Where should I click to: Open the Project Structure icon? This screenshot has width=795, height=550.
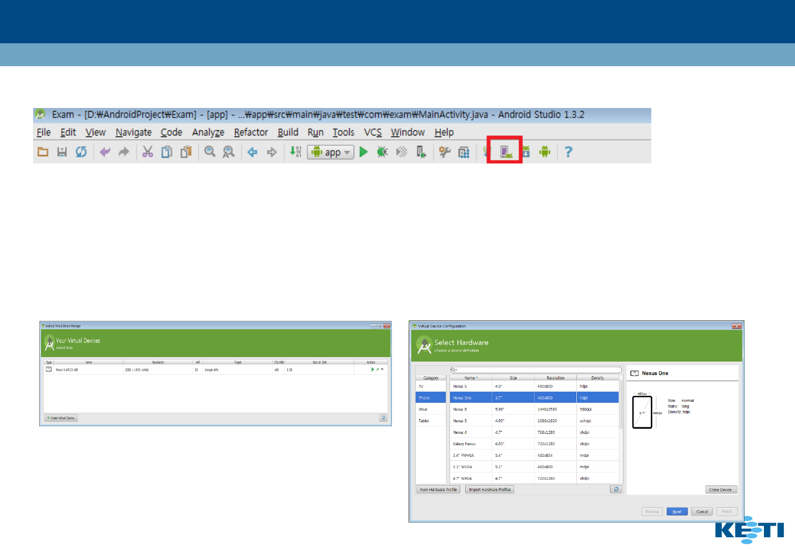click(464, 152)
